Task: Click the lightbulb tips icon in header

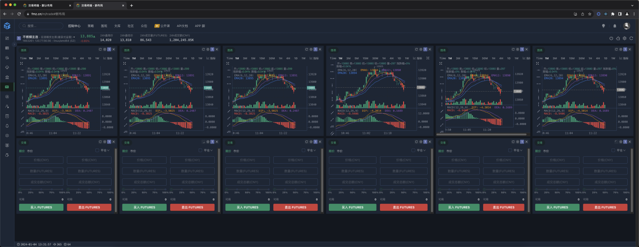Action: [603, 25]
